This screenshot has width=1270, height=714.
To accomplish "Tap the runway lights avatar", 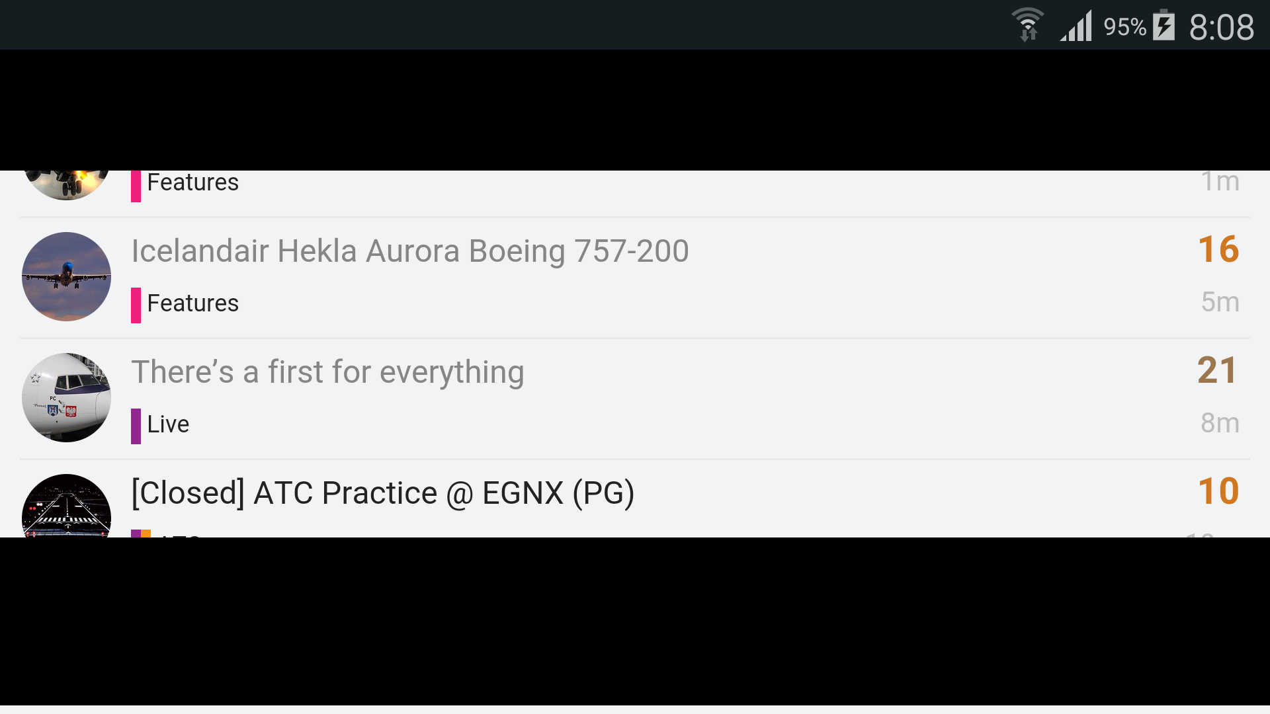I will [x=66, y=508].
